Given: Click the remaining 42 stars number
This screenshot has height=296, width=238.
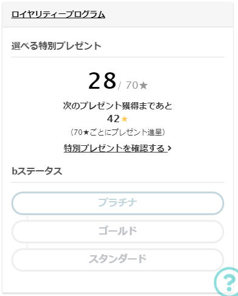Looking at the screenshot, I should pos(114,119).
